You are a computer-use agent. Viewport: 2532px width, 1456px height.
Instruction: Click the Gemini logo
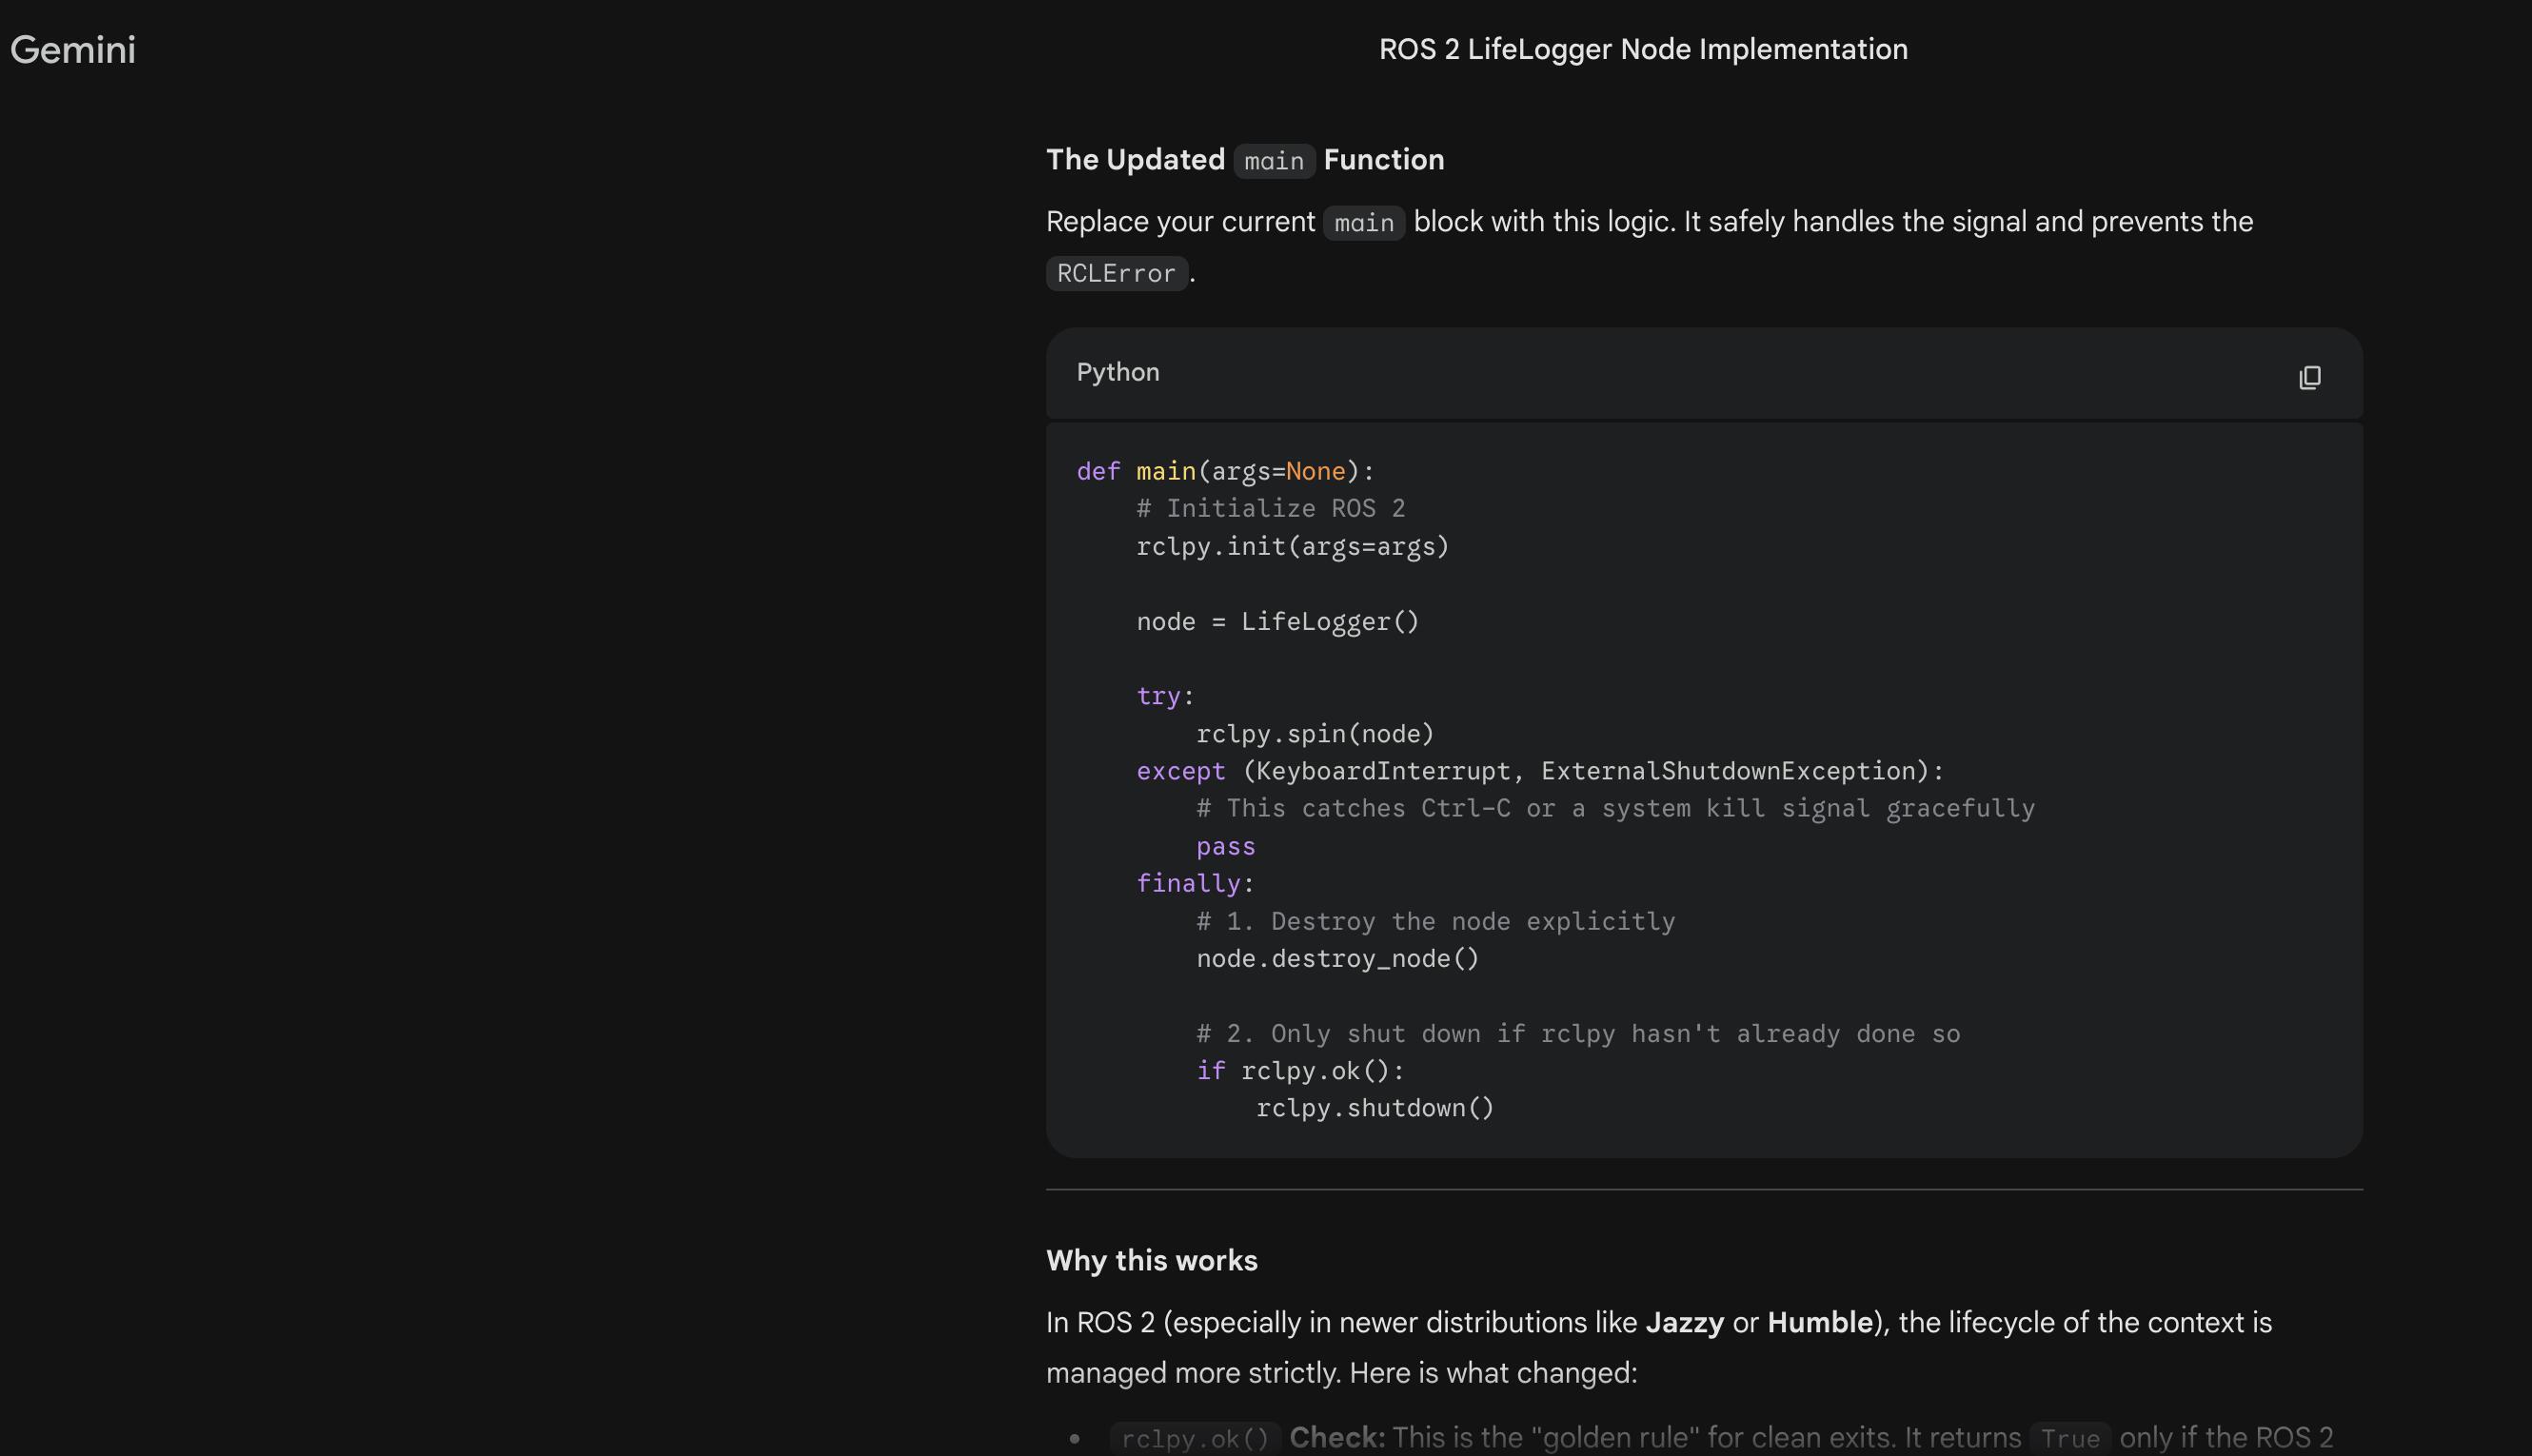click(x=73, y=49)
